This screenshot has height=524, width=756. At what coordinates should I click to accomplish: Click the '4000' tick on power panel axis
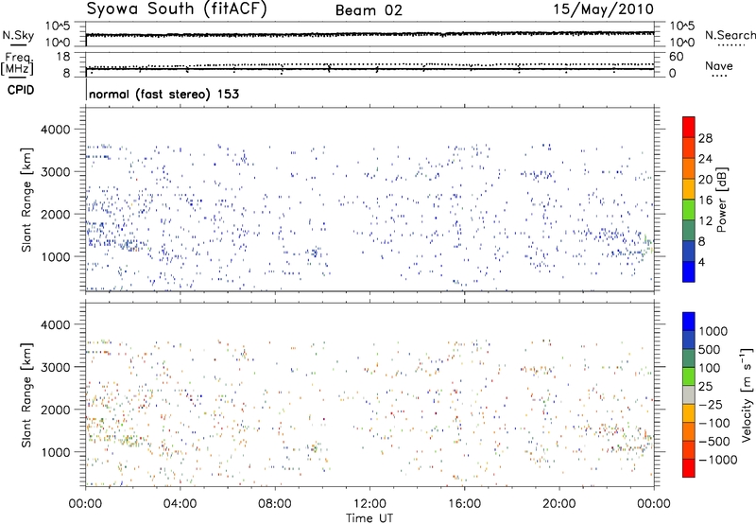click(55, 130)
